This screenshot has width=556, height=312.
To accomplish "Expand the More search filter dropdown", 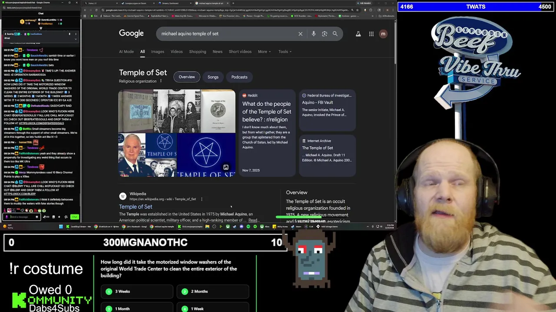I will [x=264, y=52].
